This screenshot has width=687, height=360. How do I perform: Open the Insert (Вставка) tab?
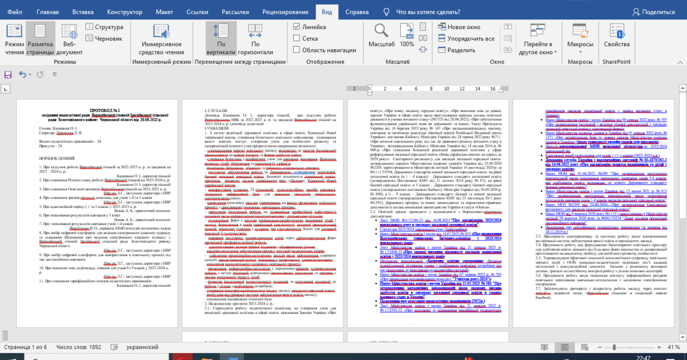pos(84,11)
